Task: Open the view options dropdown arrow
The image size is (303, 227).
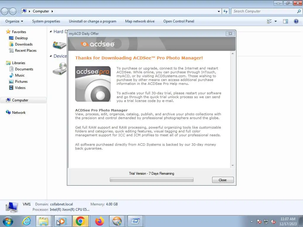Action: pyautogui.click(x=275, y=21)
